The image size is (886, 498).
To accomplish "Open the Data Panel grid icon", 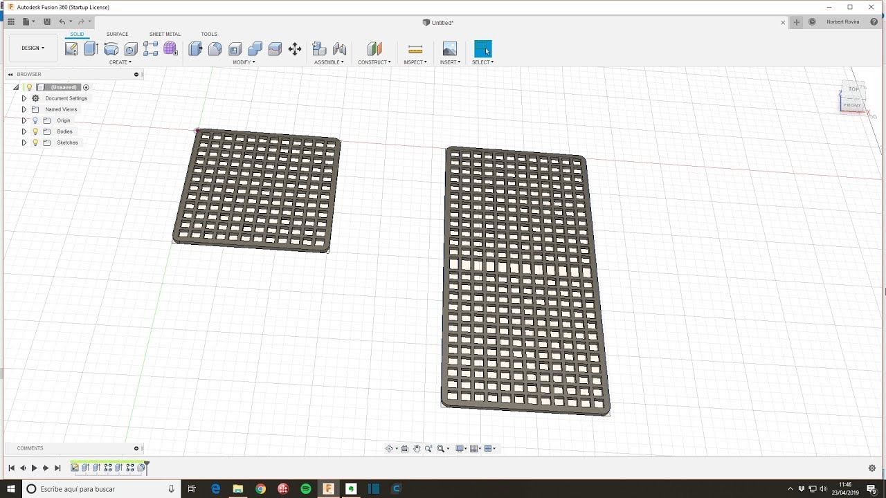I will (x=11, y=22).
